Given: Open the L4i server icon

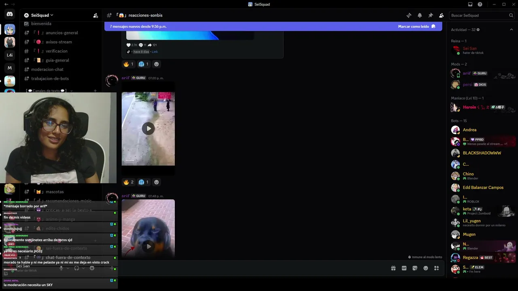Looking at the screenshot, I should (x=10, y=55).
